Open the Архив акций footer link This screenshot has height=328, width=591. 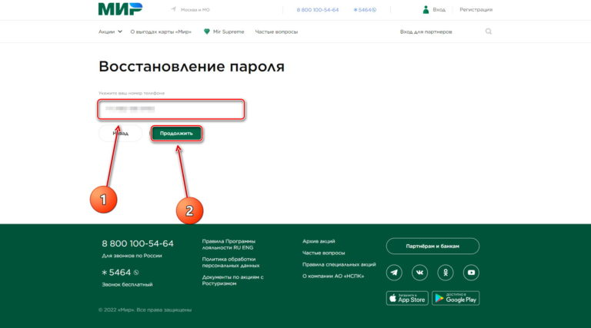pyautogui.click(x=319, y=241)
